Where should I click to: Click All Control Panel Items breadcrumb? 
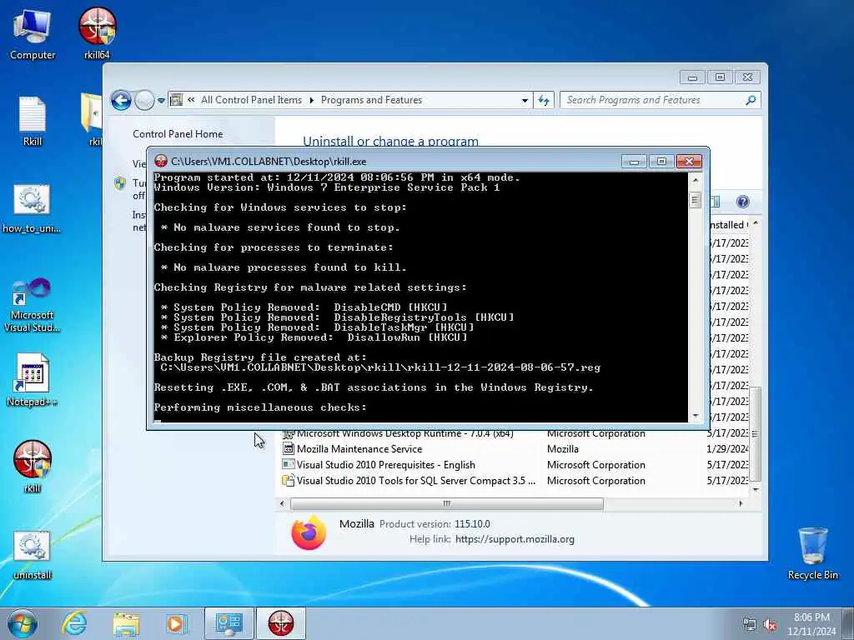click(251, 100)
